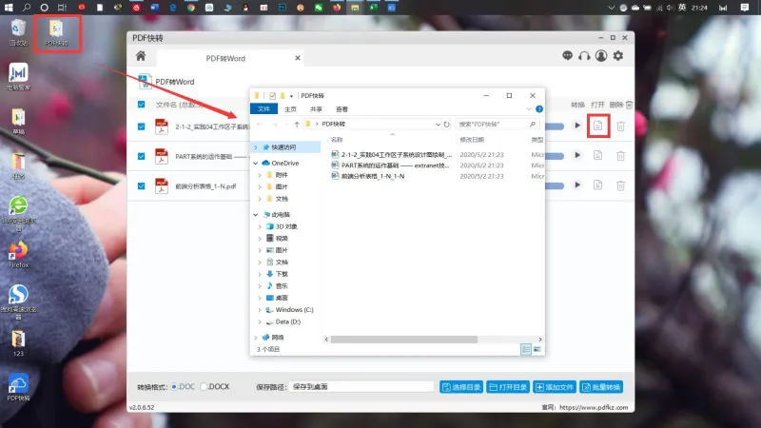The image size is (761, 428).
Task: Expand the 3D 对象 node
Action: [x=260, y=226]
